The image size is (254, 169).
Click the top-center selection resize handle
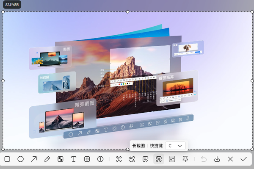tap(128, 12)
